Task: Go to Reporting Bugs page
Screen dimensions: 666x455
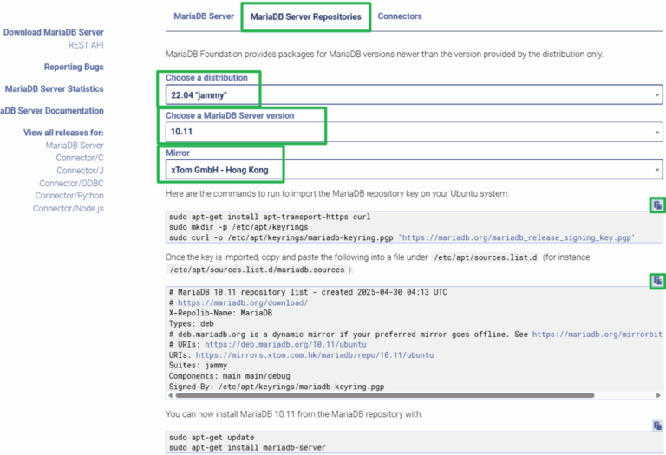Action: (x=74, y=67)
